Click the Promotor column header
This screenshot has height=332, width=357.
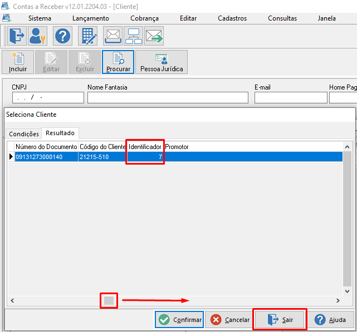tap(177, 147)
